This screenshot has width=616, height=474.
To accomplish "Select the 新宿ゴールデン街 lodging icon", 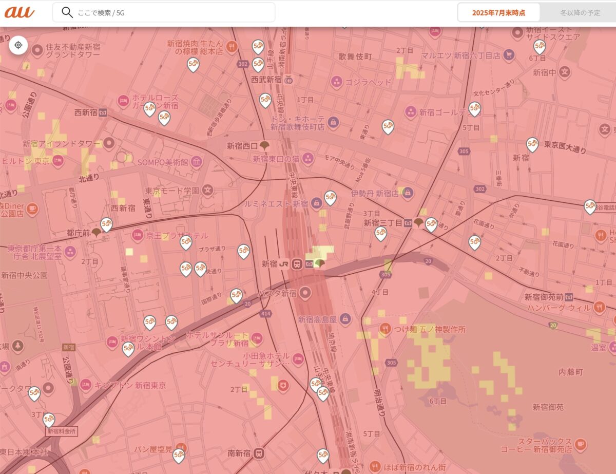I will pyautogui.click(x=410, y=111).
